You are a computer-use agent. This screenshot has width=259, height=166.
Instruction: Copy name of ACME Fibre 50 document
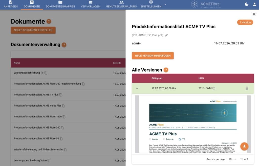click(61, 139)
